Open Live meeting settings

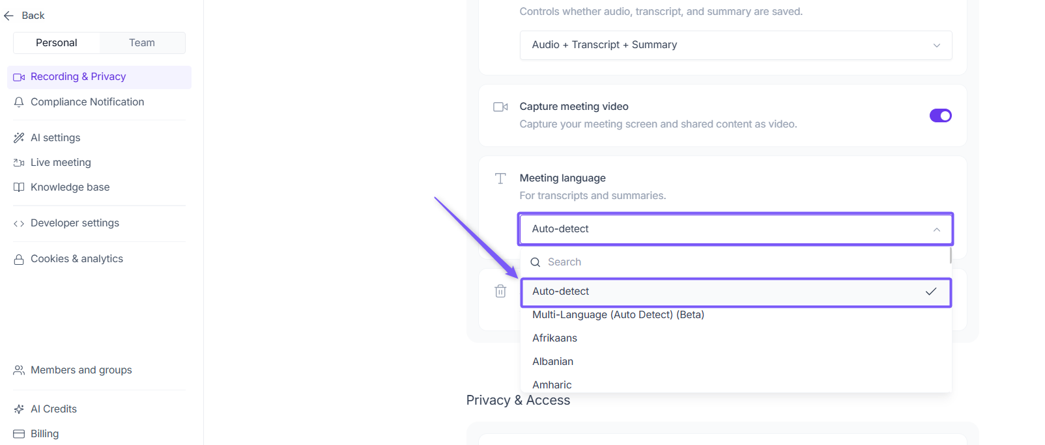61,163
